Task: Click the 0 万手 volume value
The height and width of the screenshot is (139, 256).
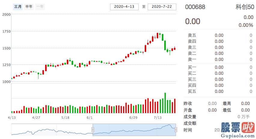Action: tap(244, 117)
